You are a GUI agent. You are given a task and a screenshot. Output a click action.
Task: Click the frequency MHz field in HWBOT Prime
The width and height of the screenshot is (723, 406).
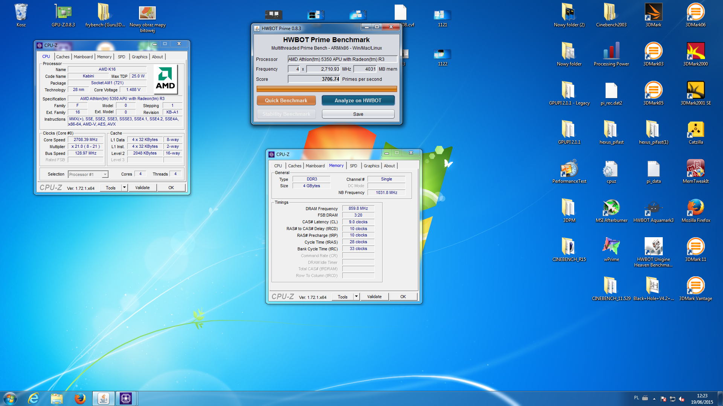(323, 69)
